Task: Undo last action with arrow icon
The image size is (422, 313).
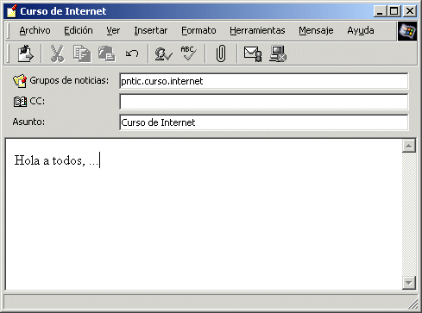Action: tap(132, 53)
